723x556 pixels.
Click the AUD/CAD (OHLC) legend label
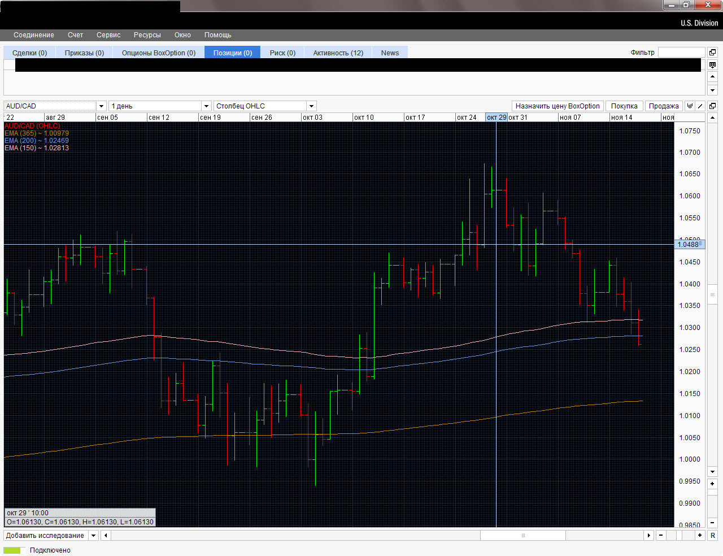tap(32, 126)
